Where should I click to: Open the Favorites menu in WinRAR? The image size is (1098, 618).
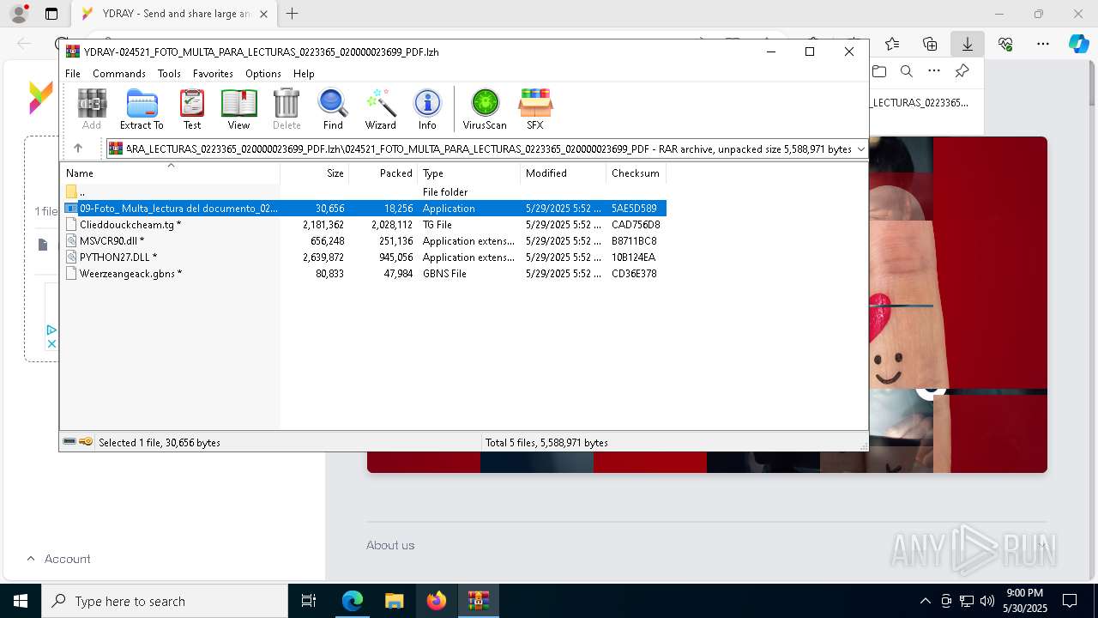(x=213, y=74)
